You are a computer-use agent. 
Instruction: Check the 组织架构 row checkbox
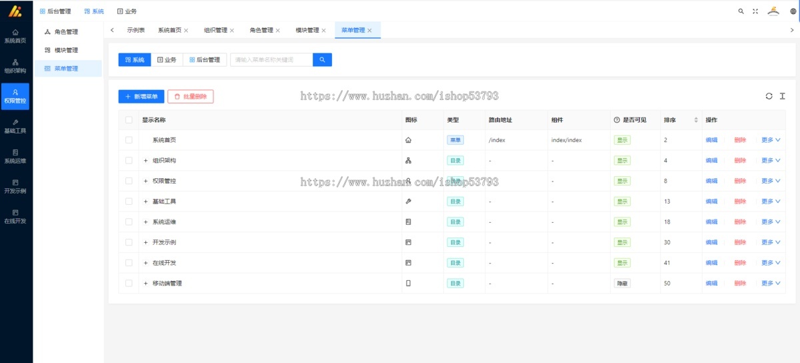pyautogui.click(x=129, y=161)
